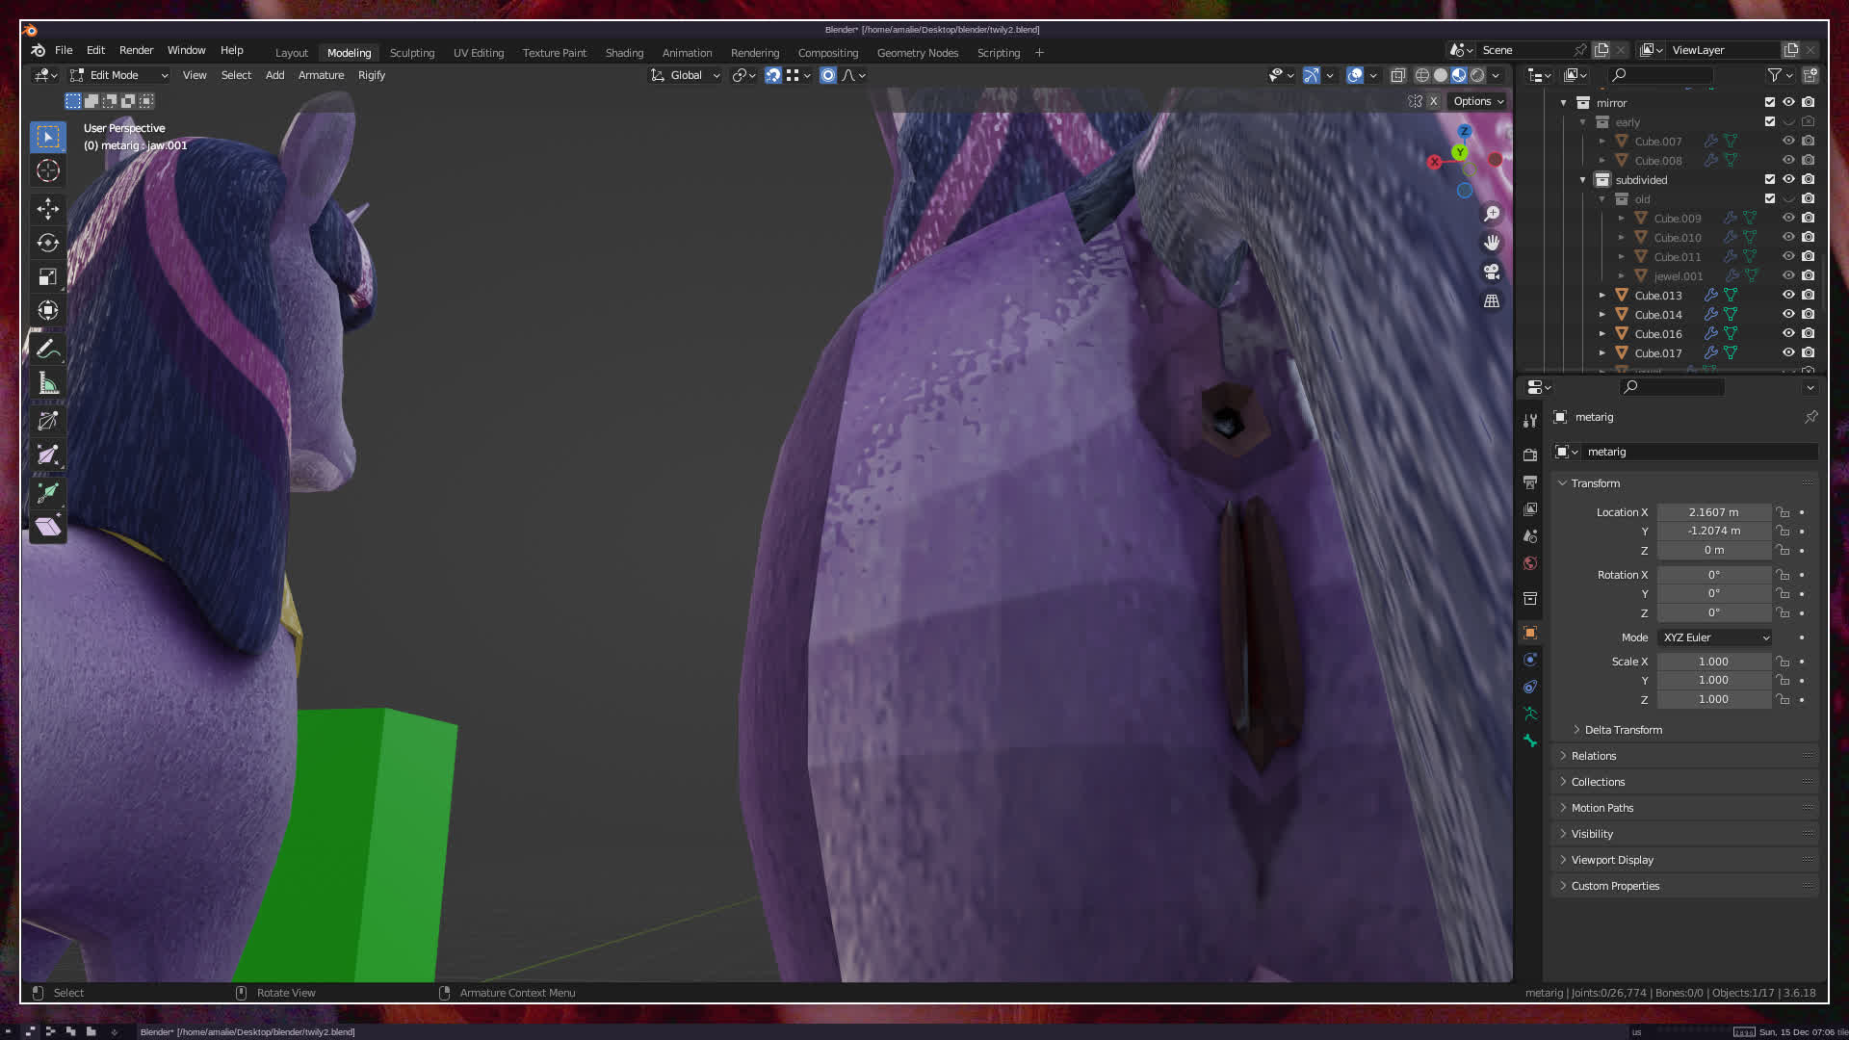Select the Cursor tool in toolbar
Viewport: 1849px width, 1040px height.
pyautogui.click(x=48, y=171)
